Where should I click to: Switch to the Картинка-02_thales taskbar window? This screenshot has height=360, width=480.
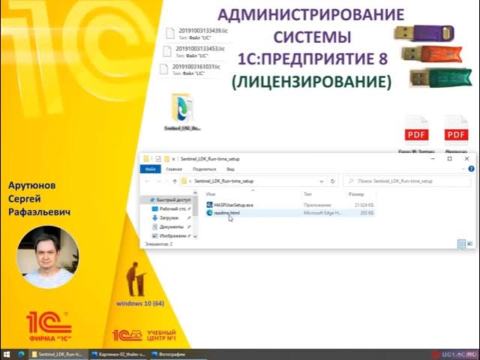[118, 355]
